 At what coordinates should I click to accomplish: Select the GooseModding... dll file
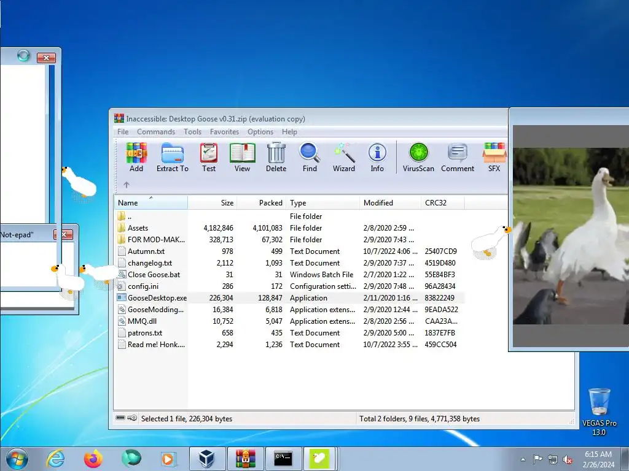tap(290, 309)
